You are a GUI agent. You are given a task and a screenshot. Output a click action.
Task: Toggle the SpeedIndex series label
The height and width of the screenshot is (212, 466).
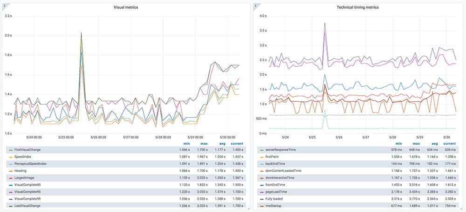[x=23, y=156]
